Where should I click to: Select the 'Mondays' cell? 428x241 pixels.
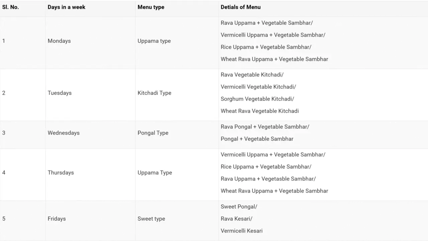coord(59,41)
